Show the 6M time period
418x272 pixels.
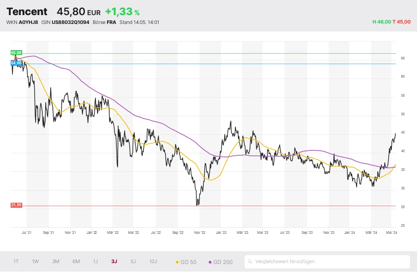76,261
